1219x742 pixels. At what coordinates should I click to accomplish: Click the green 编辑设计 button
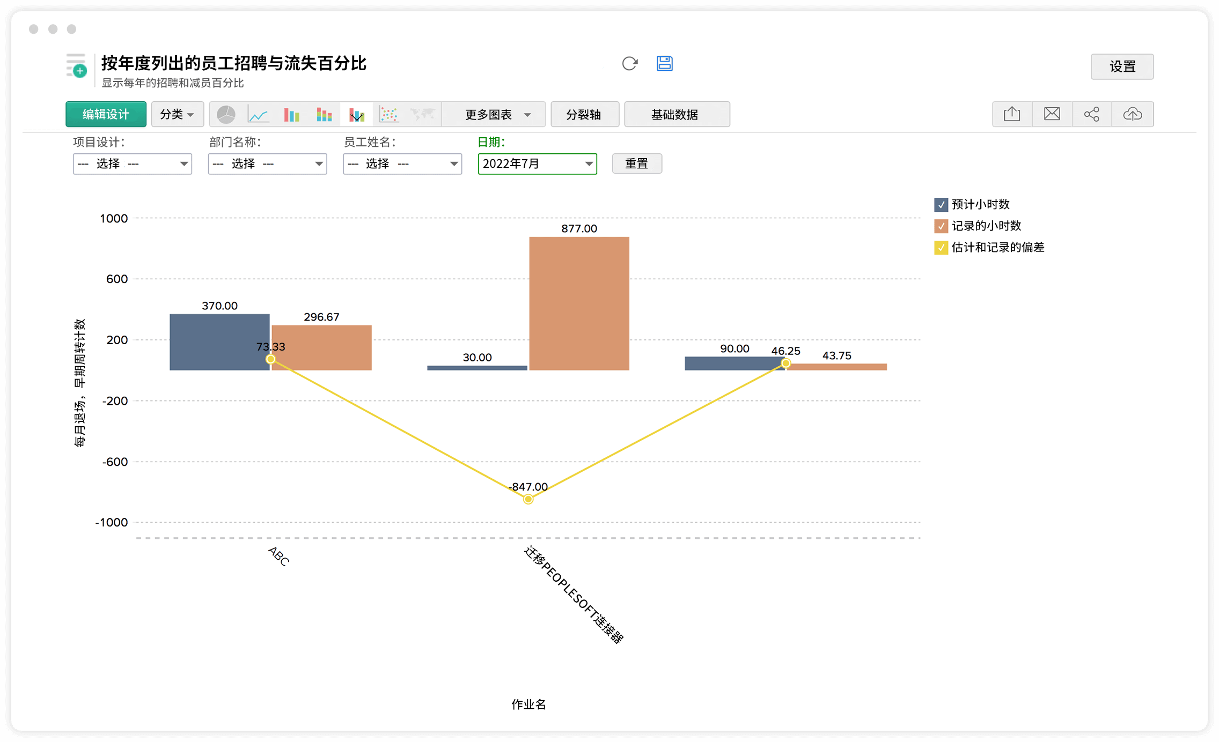[106, 114]
